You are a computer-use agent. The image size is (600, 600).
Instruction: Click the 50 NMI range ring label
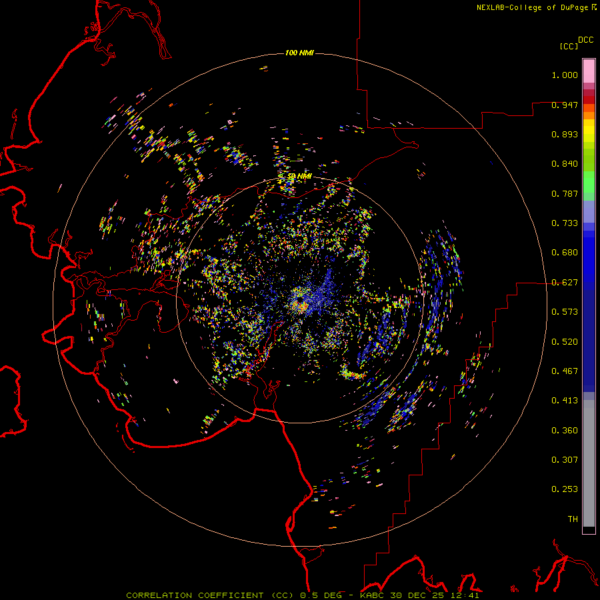point(299,177)
